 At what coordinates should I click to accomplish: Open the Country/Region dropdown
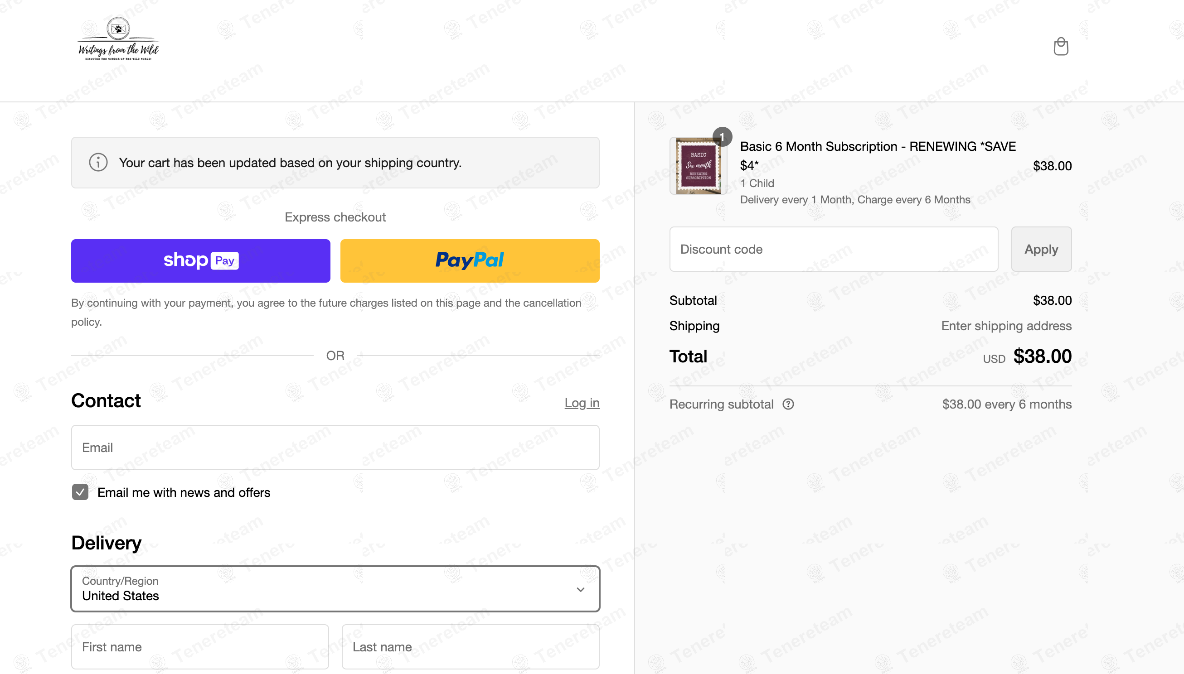[x=324, y=589]
